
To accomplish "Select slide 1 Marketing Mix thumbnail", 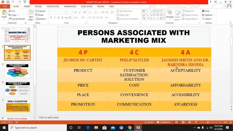I will (x=17, y=35).
